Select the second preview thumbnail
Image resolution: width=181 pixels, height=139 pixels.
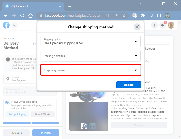coord(93,126)
